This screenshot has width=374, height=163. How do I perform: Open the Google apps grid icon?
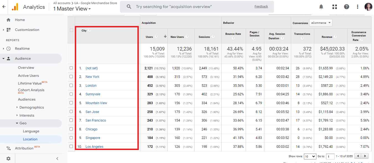(x=334, y=6)
